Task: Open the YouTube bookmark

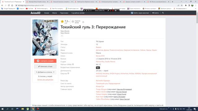Action: pos(29,9)
